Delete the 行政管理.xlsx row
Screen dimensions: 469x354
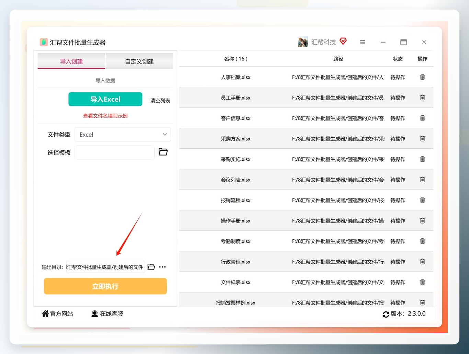[422, 262]
